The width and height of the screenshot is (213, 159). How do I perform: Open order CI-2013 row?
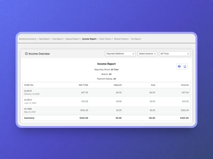(28, 100)
